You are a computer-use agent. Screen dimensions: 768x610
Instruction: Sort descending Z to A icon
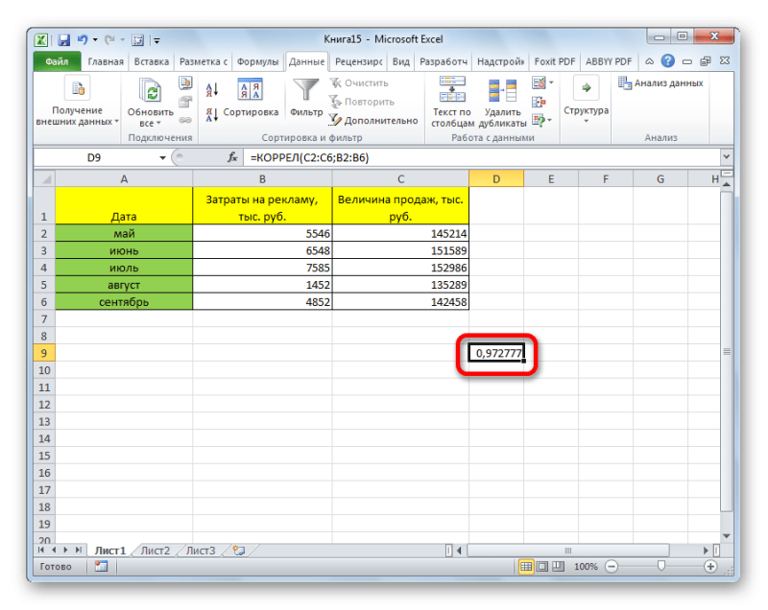[211, 115]
